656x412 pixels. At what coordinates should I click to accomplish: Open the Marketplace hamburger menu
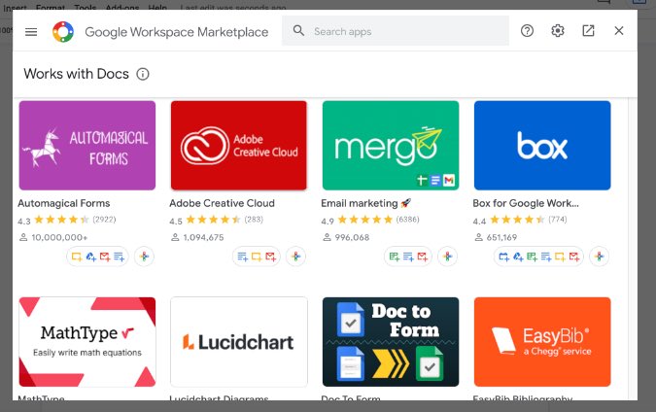pyautogui.click(x=31, y=32)
